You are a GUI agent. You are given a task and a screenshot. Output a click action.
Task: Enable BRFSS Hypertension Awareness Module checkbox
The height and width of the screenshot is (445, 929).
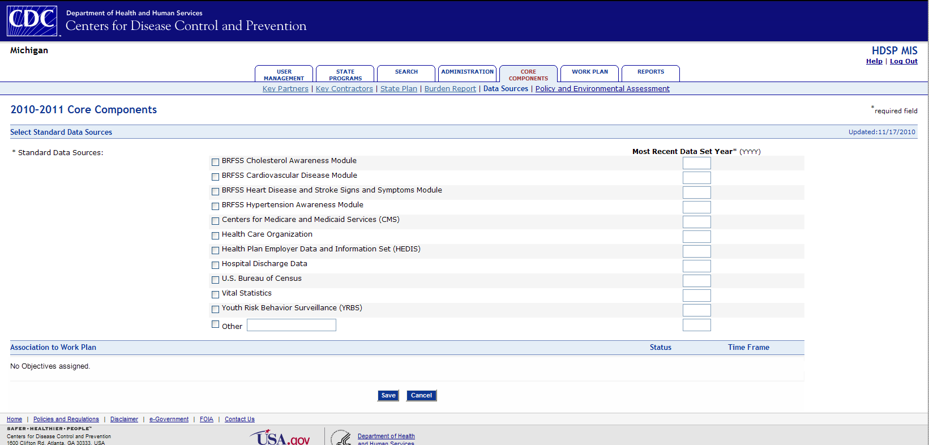pos(215,206)
